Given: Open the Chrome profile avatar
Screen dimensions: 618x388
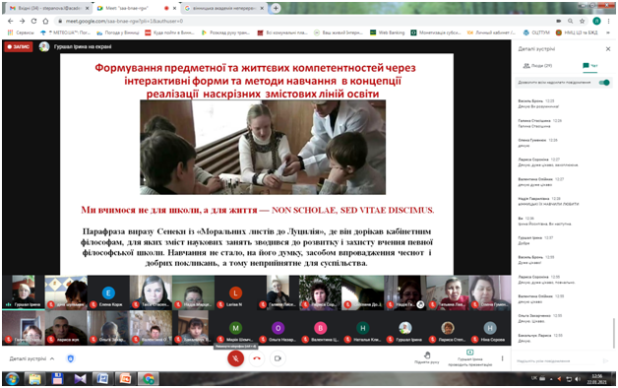Looking at the screenshot, I should click(596, 21).
